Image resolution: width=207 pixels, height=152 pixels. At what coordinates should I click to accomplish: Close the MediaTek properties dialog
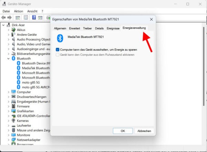[x=151, y=19]
